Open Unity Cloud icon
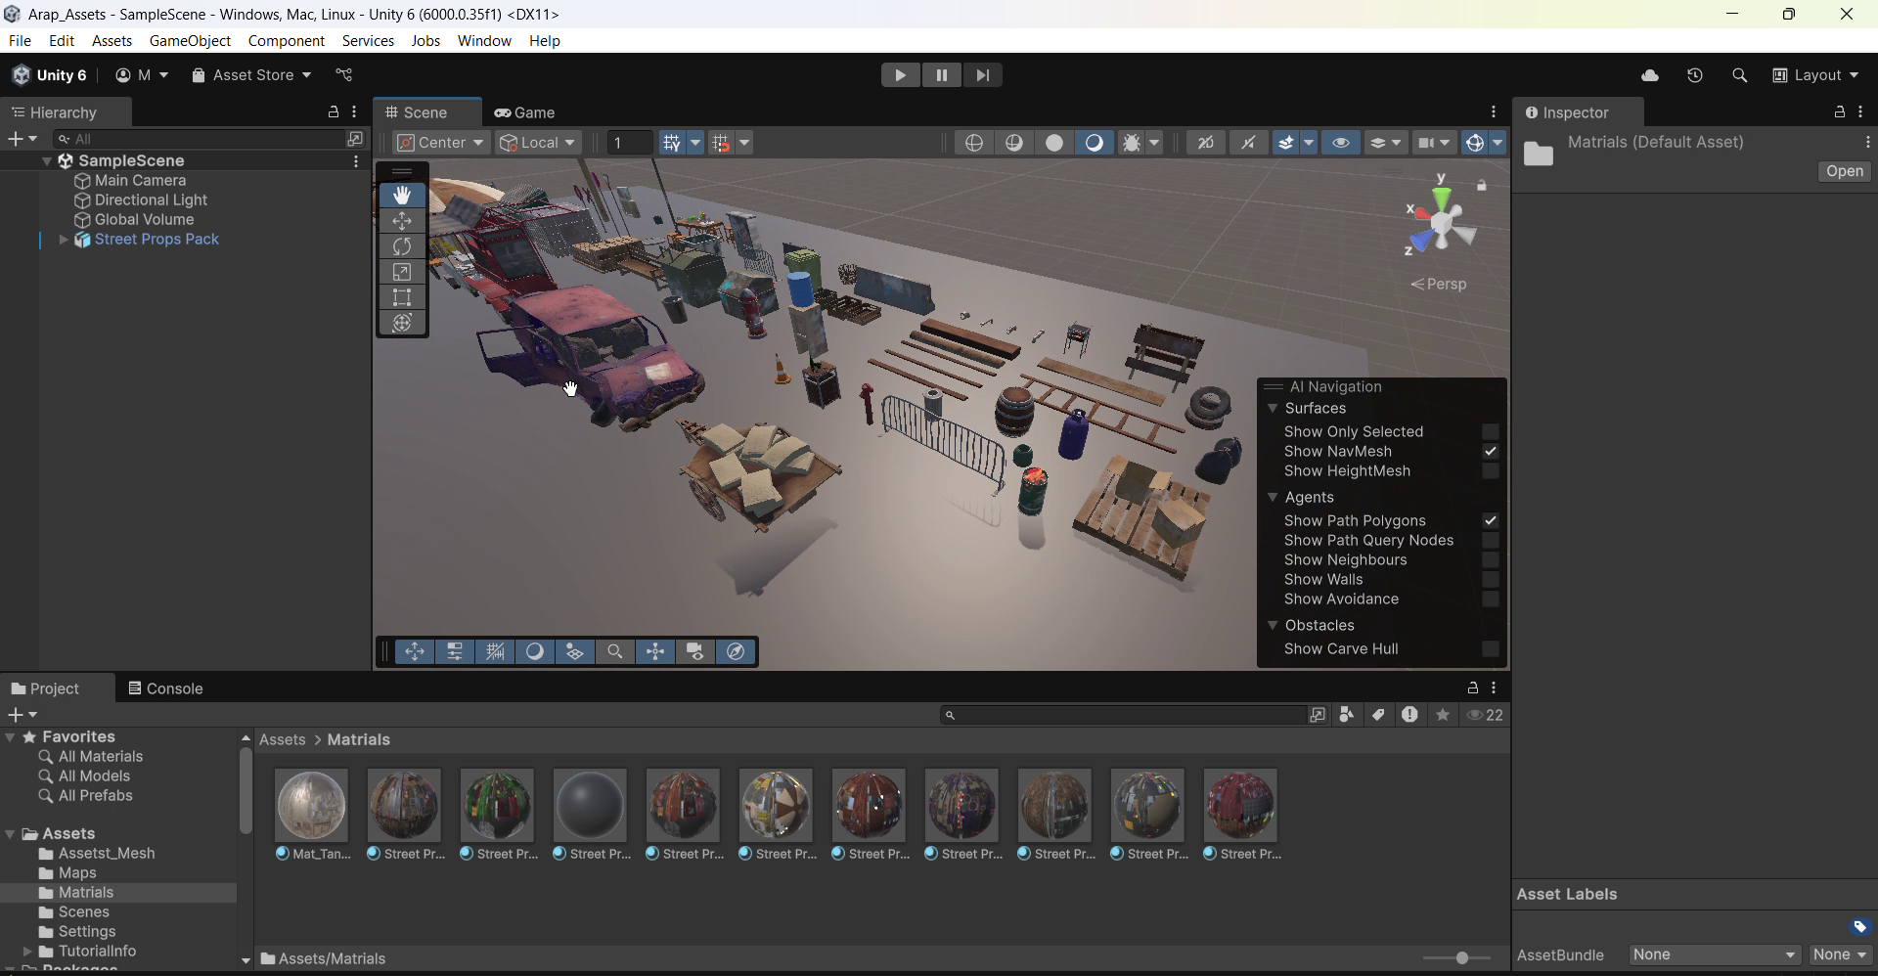Screen dimensions: 1878x976 pos(1650,75)
